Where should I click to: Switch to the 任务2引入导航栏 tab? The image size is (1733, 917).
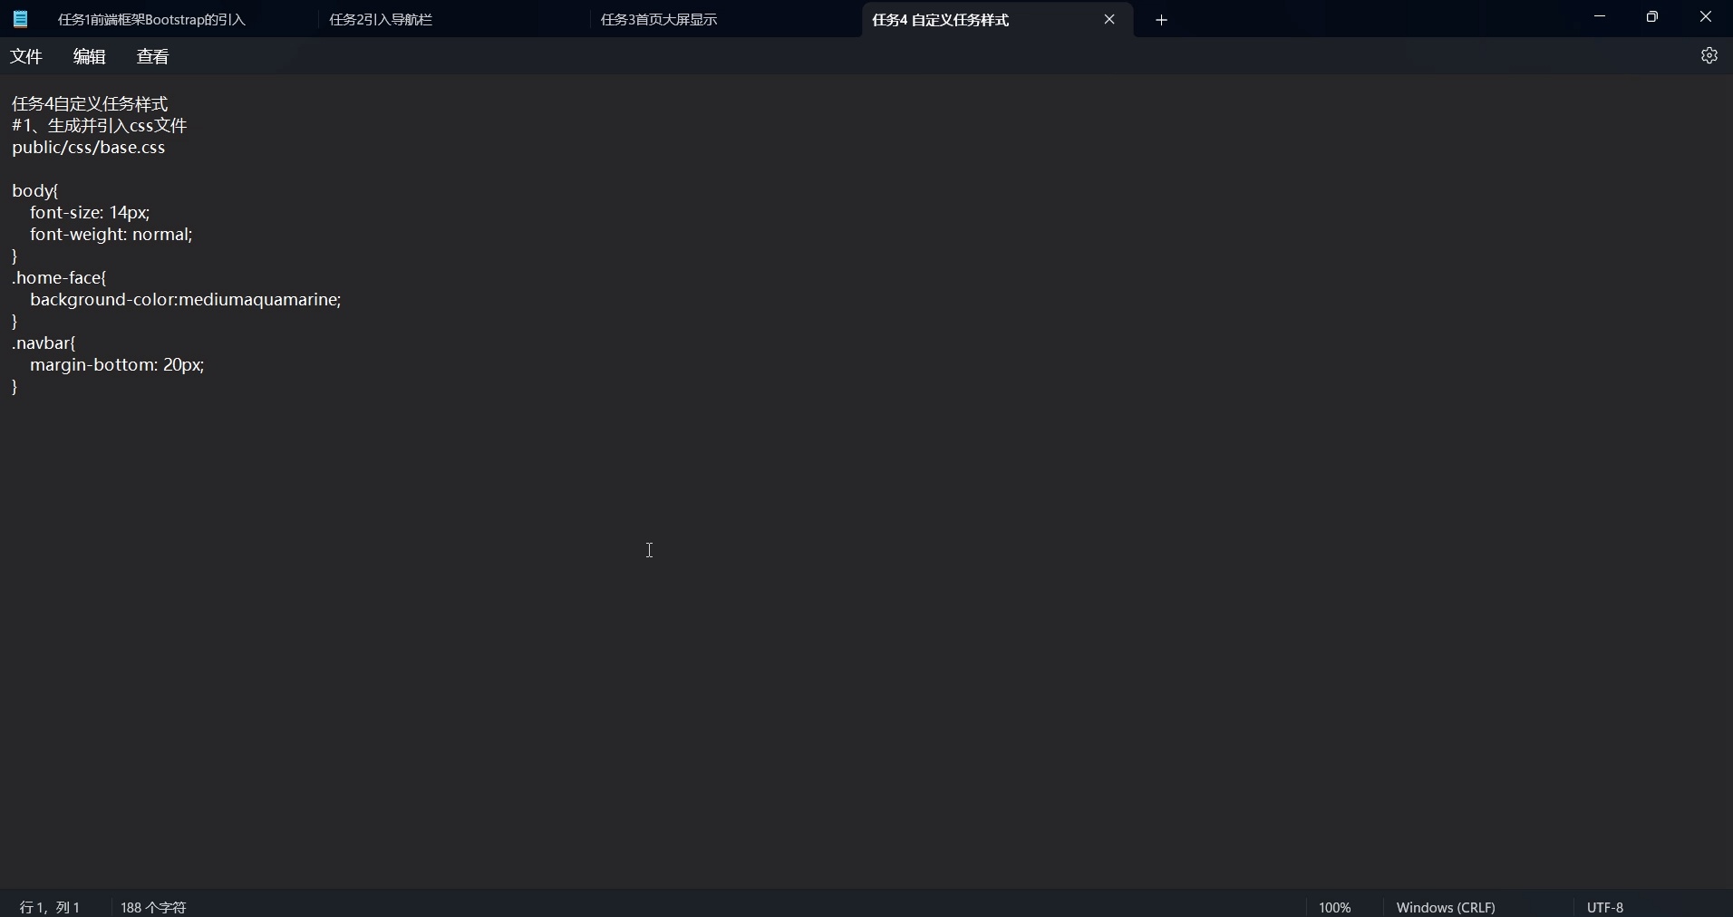(382, 19)
